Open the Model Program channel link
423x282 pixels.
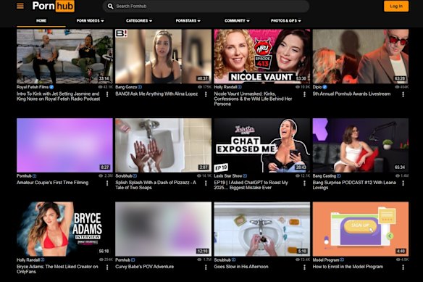[x=326, y=260]
